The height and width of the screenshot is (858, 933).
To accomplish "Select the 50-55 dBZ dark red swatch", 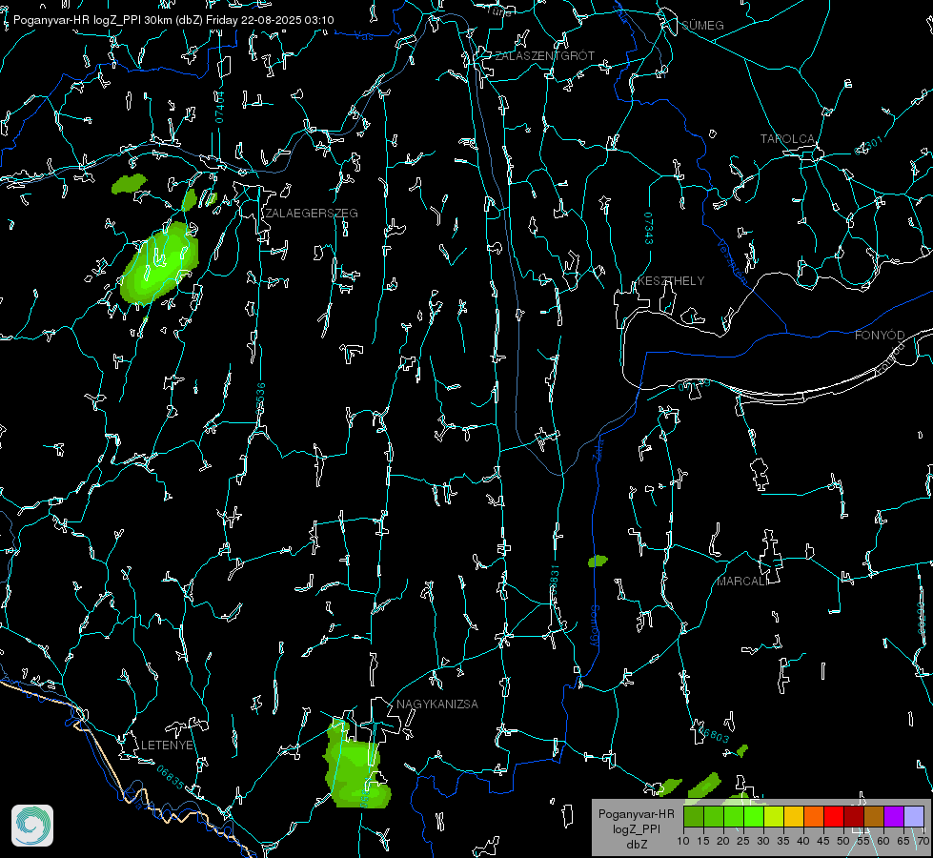I will pyautogui.click(x=853, y=816).
